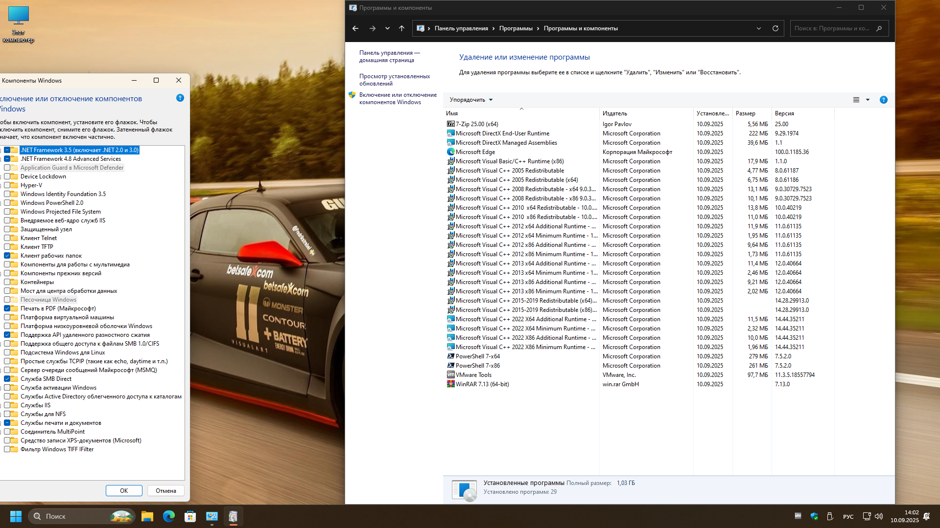Select the 7-Zip 25.00 (x64) program icon
Screen dimensions: 940x528
coord(451,124)
